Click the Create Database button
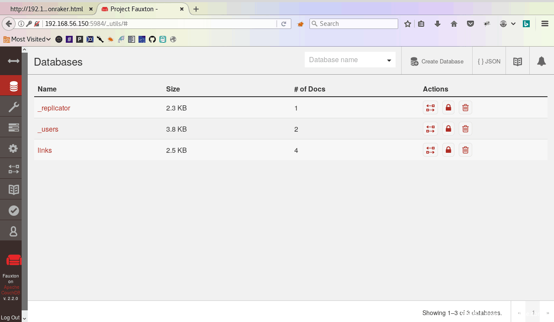Image resolution: width=554 pixels, height=322 pixels. pyautogui.click(x=437, y=62)
